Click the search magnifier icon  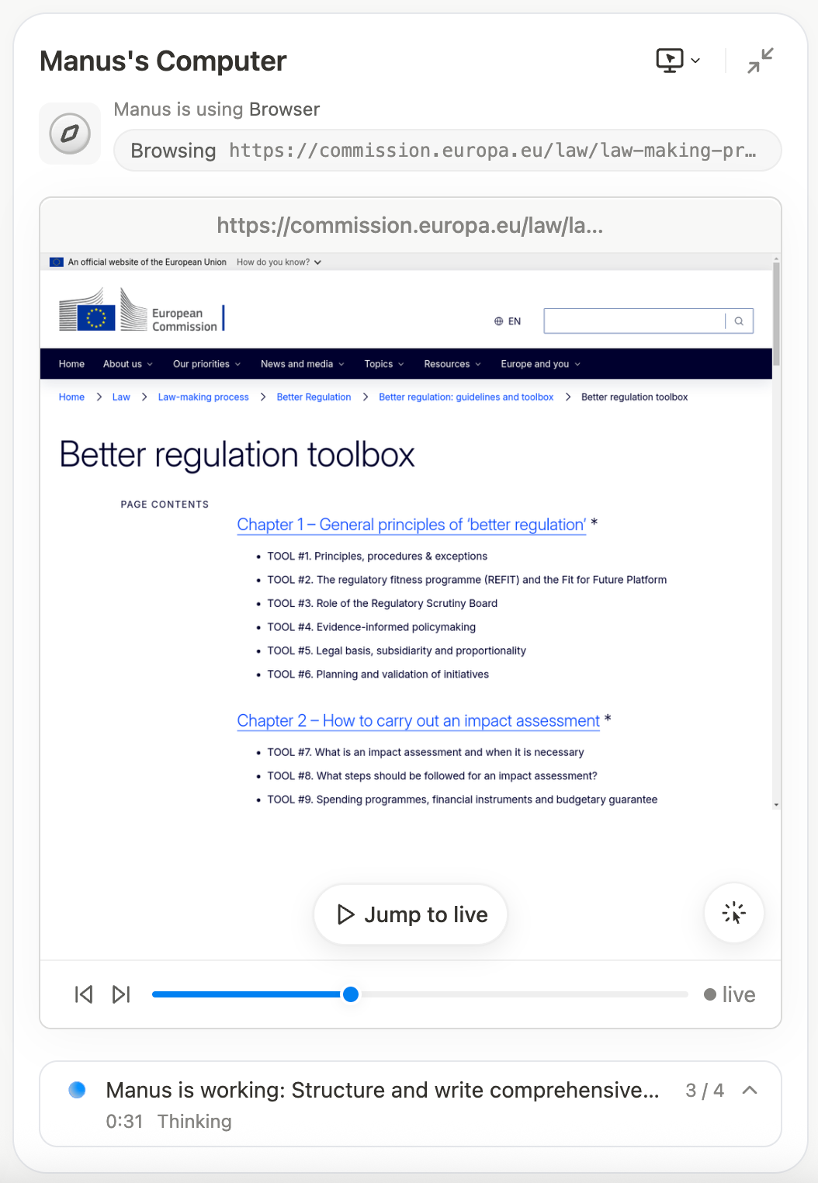coord(740,321)
